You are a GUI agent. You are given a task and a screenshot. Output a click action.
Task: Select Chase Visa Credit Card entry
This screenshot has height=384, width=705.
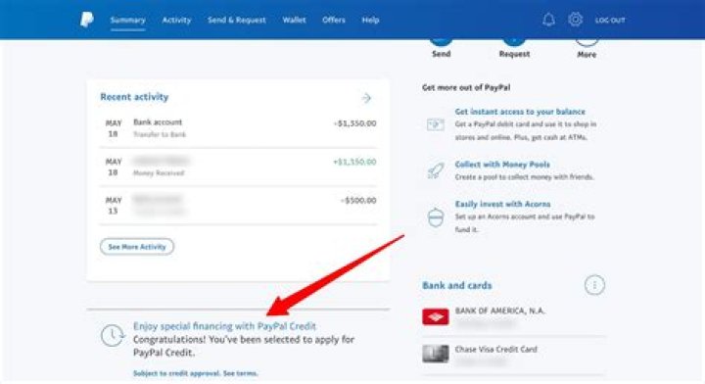[x=513, y=356]
